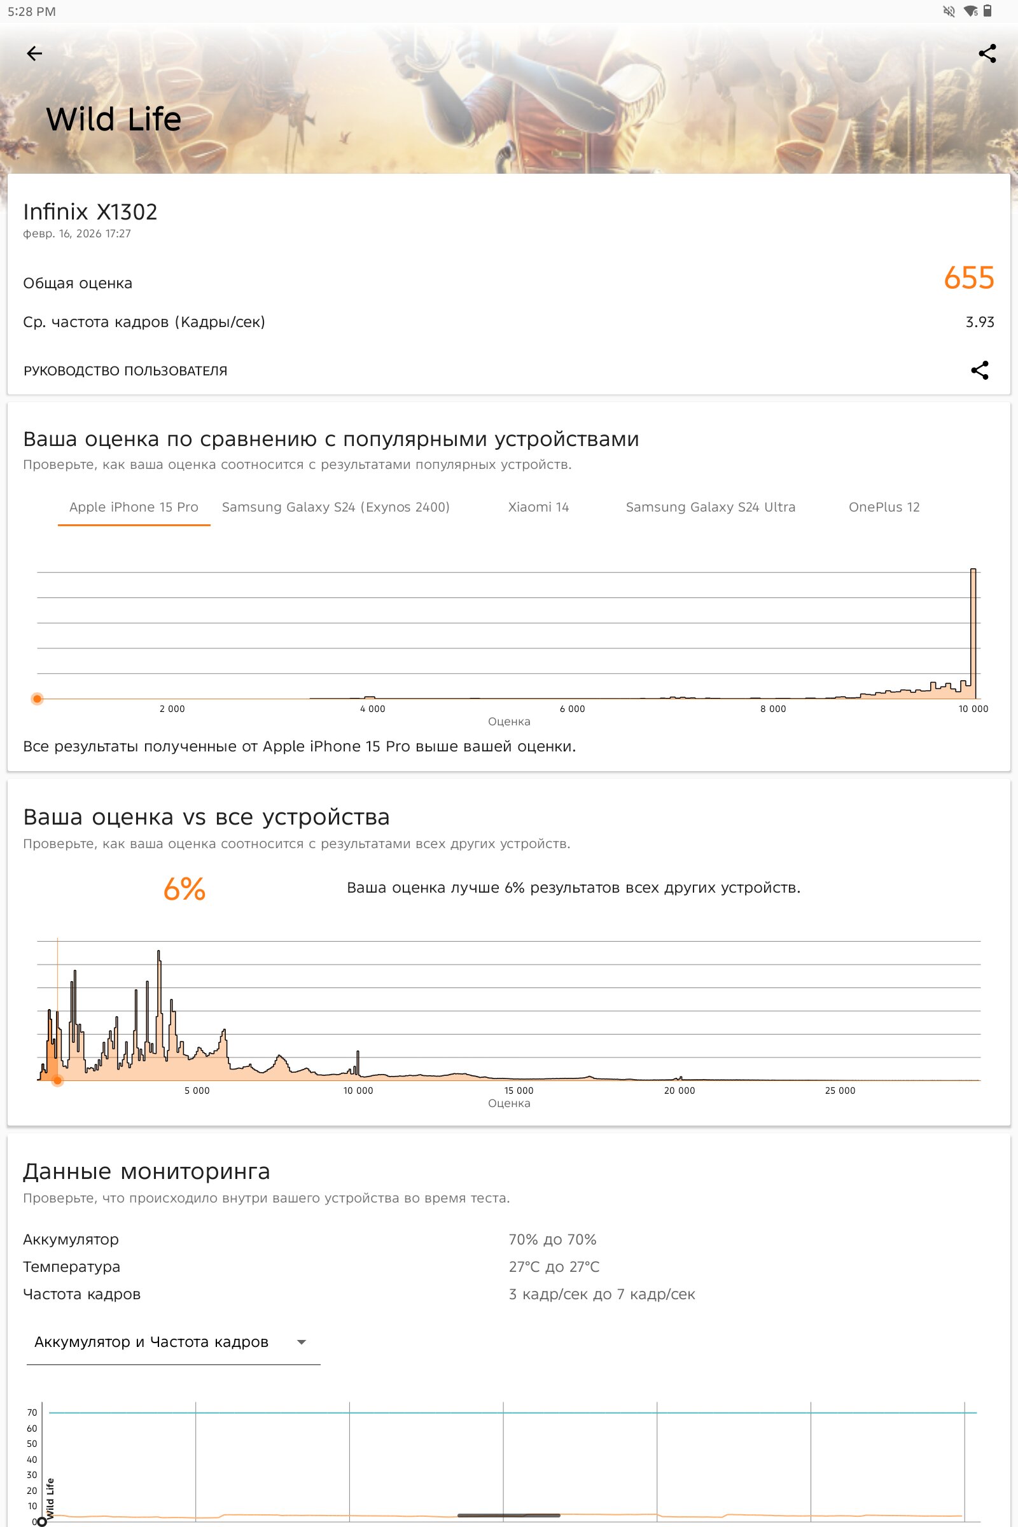Tap the overall score value 655
The height and width of the screenshot is (1527, 1018).
[968, 278]
